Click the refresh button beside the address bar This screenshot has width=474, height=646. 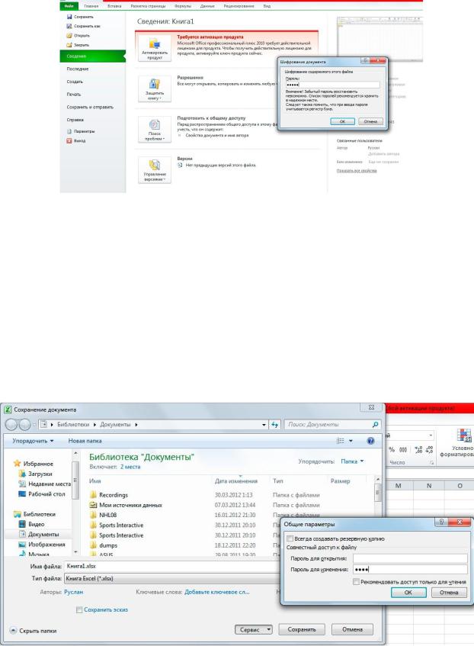(274, 424)
